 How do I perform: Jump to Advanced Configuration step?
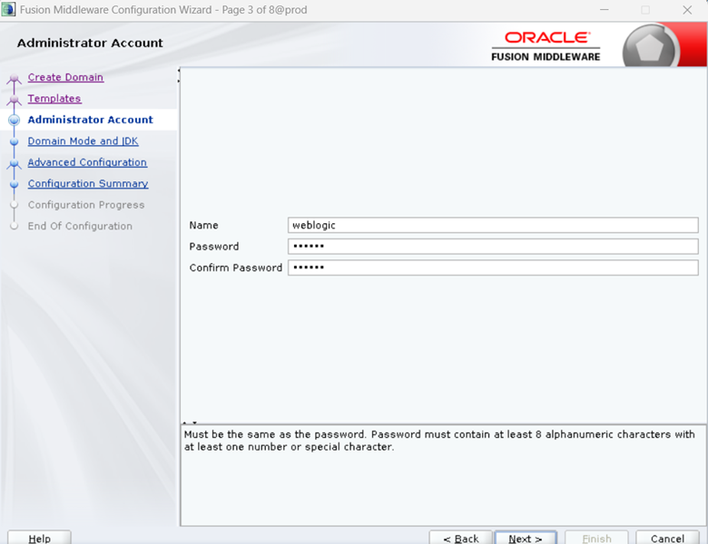(x=87, y=162)
